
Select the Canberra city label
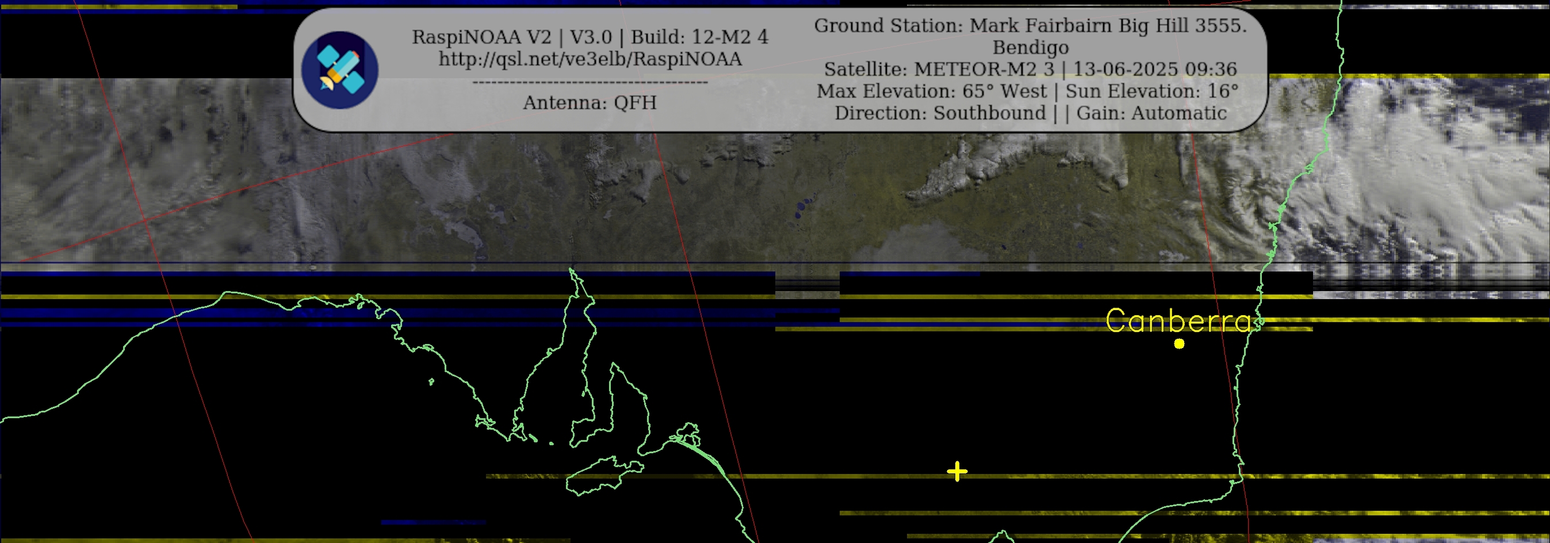pyautogui.click(x=1178, y=320)
